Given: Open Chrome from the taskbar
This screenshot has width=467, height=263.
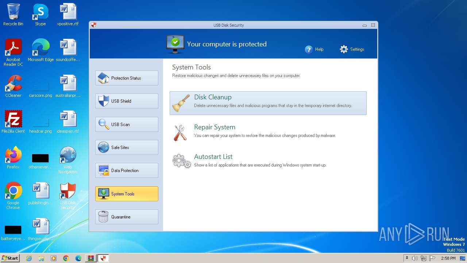Looking at the screenshot, I should point(66,258).
